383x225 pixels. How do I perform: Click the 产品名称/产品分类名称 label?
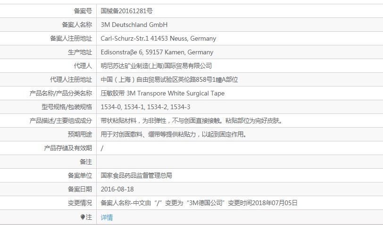[60, 93]
